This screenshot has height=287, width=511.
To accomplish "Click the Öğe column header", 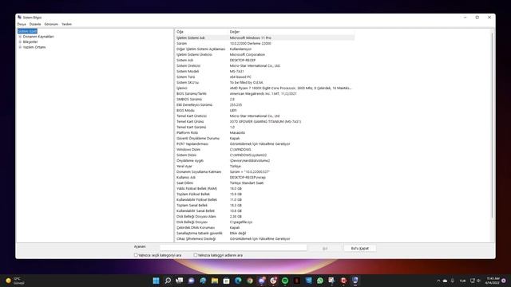I will (x=180, y=32).
